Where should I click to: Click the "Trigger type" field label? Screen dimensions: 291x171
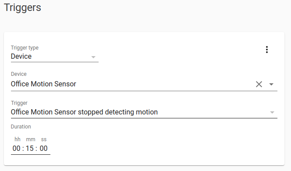click(25, 48)
